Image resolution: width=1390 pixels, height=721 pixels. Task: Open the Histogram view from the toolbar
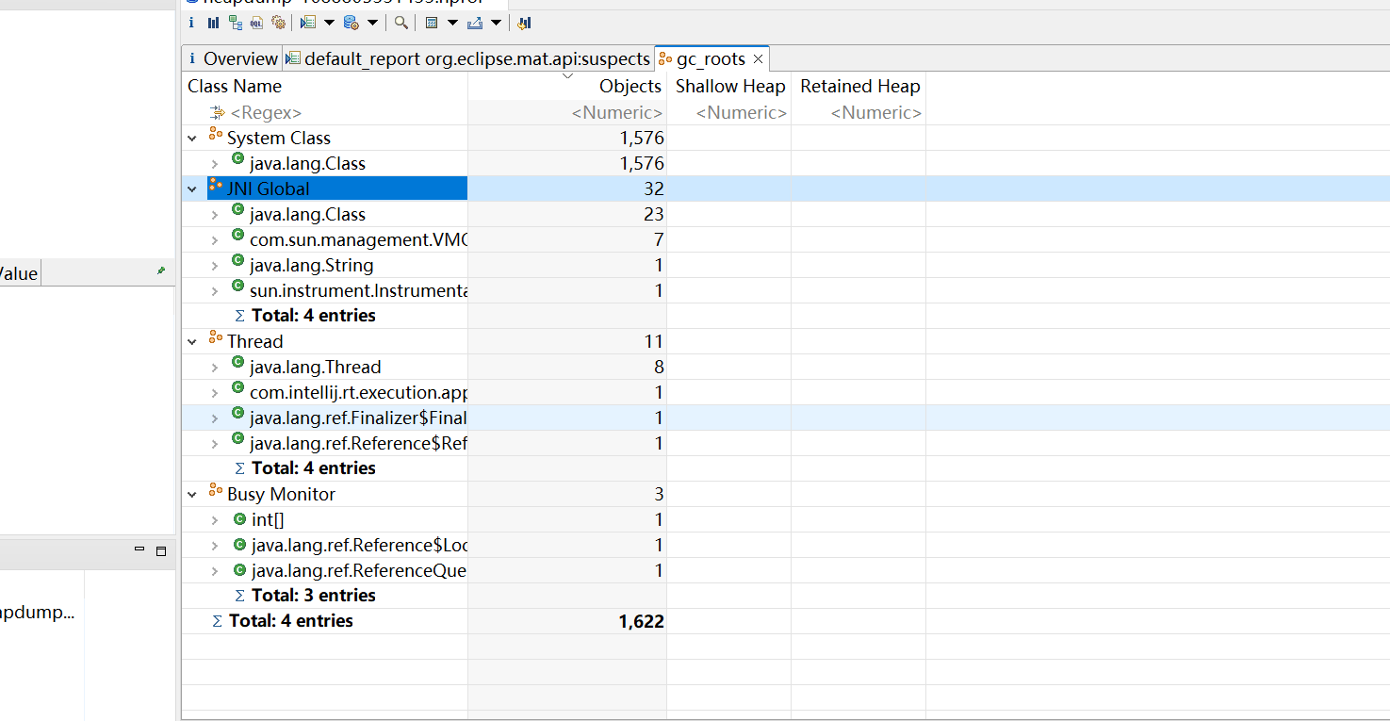click(x=213, y=23)
